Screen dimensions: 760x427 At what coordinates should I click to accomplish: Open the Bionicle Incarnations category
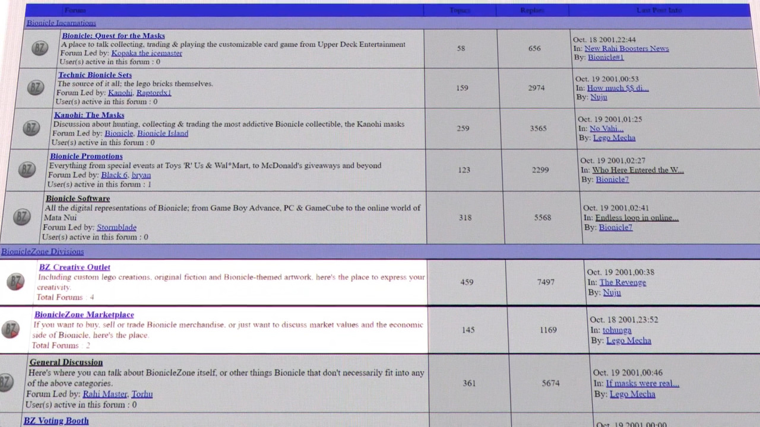61,23
